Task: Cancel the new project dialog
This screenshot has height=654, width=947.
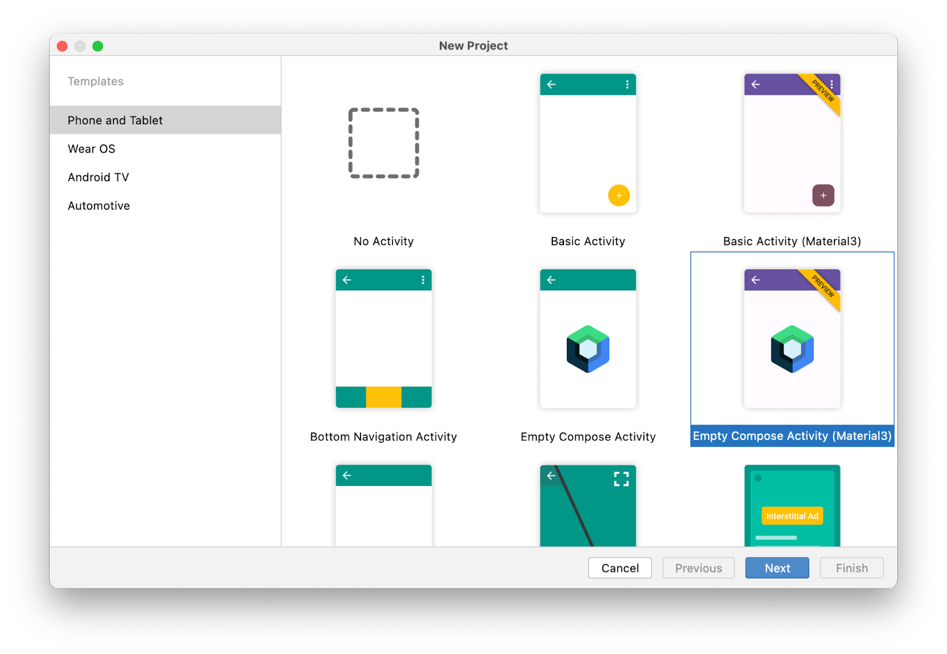Action: click(620, 568)
